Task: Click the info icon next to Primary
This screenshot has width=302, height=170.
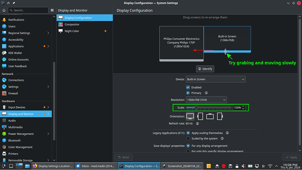Action: click(x=206, y=93)
